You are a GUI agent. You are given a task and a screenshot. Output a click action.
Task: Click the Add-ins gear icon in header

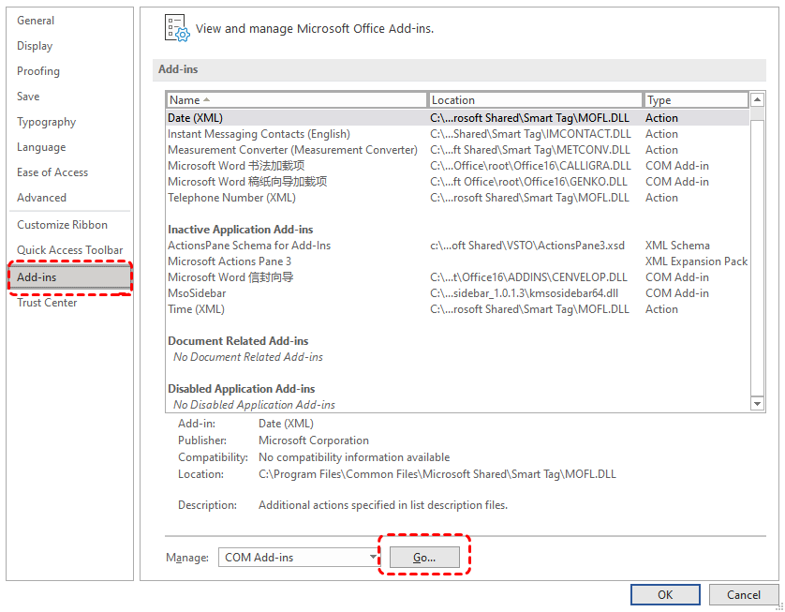coord(176,28)
